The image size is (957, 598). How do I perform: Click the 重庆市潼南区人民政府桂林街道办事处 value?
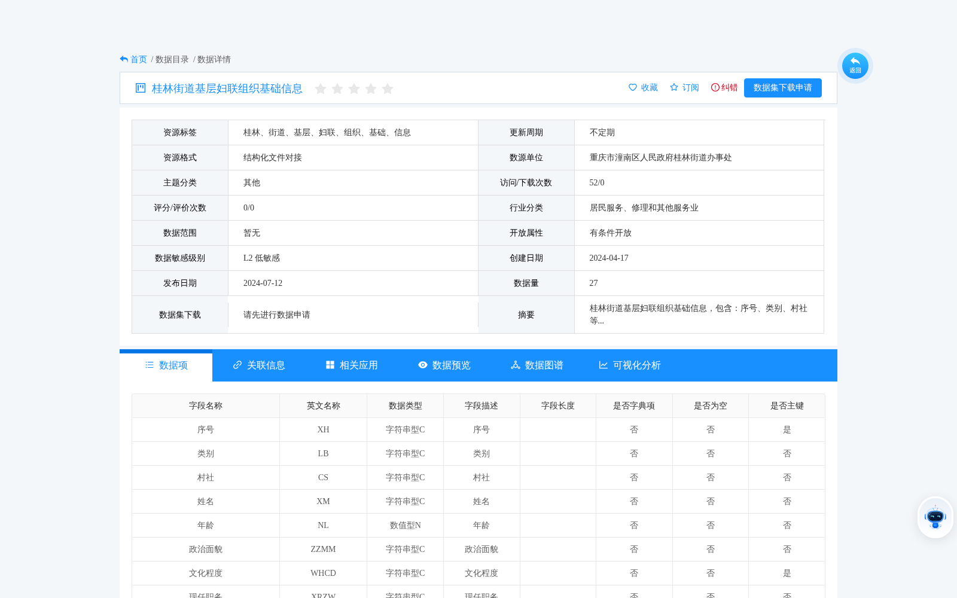661,158
